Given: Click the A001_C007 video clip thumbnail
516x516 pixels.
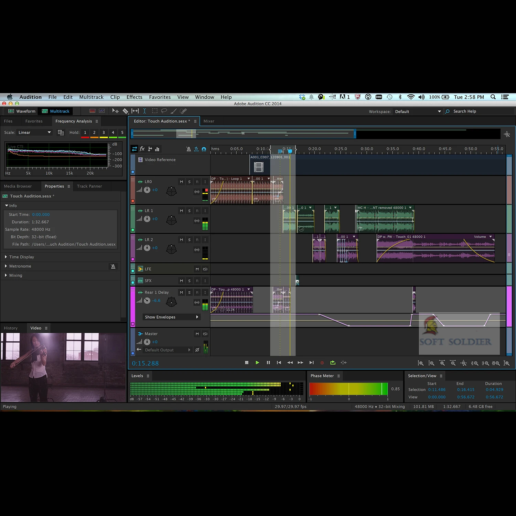Looking at the screenshot, I should (x=259, y=167).
